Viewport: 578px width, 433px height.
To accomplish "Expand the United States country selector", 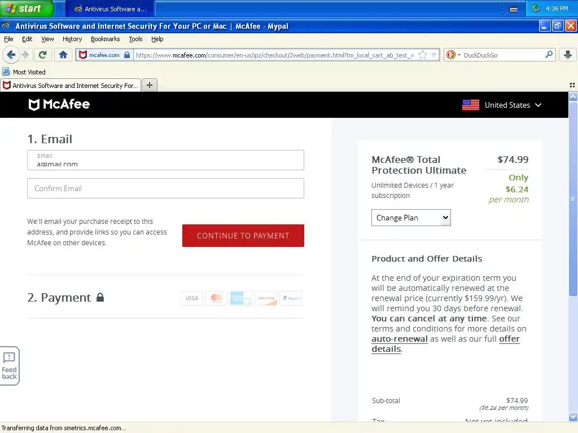I will point(513,105).
